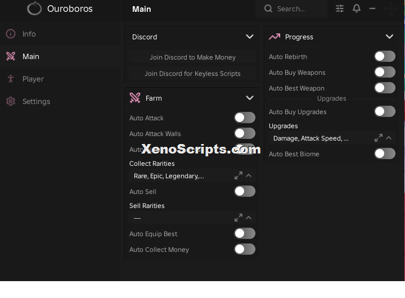Turn on Auto Buy Weapons
This screenshot has height=298, width=405.
(x=385, y=72)
